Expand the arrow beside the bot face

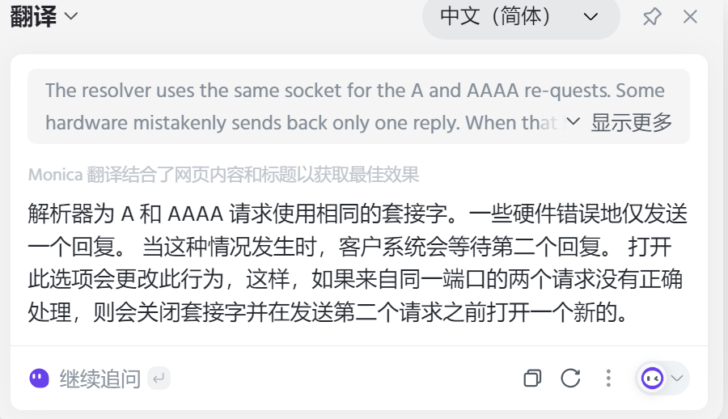[678, 378]
